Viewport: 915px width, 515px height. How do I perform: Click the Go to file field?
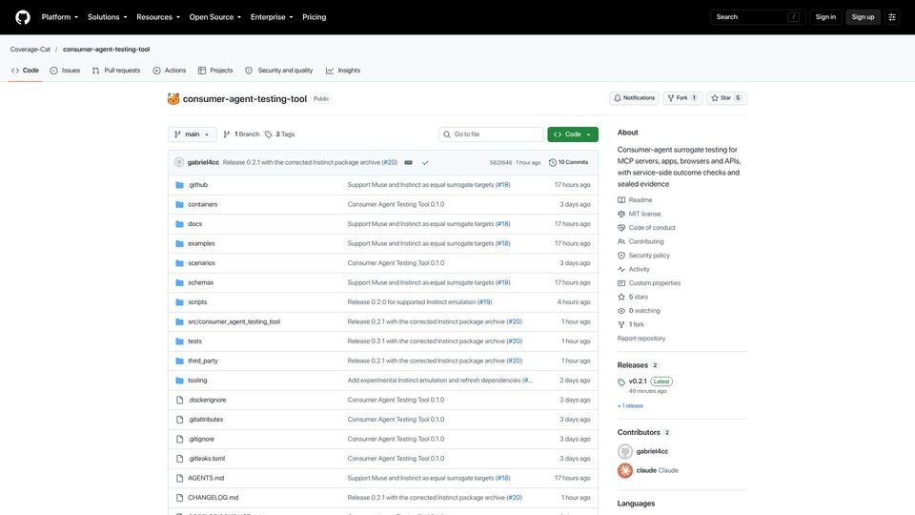(x=491, y=134)
